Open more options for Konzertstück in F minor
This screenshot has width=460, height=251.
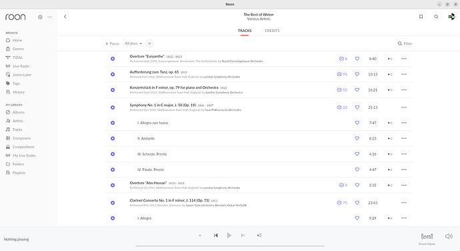click(x=404, y=89)
